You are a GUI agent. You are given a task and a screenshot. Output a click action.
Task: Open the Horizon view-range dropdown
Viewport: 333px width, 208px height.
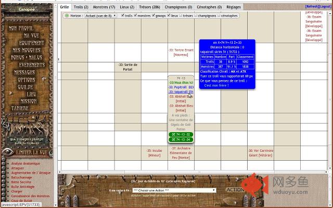tap(100, 16)
